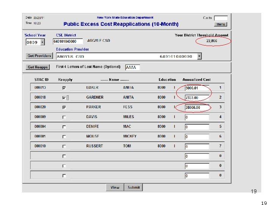Image resolution: width=273 pixels, height=205 pixels.
Task: Click annualized cost field for DAVIS
Action: click(x=197, y=117)
